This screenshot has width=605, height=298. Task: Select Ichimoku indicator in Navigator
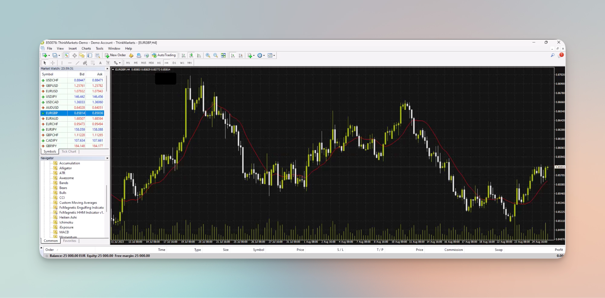(66, 222)
